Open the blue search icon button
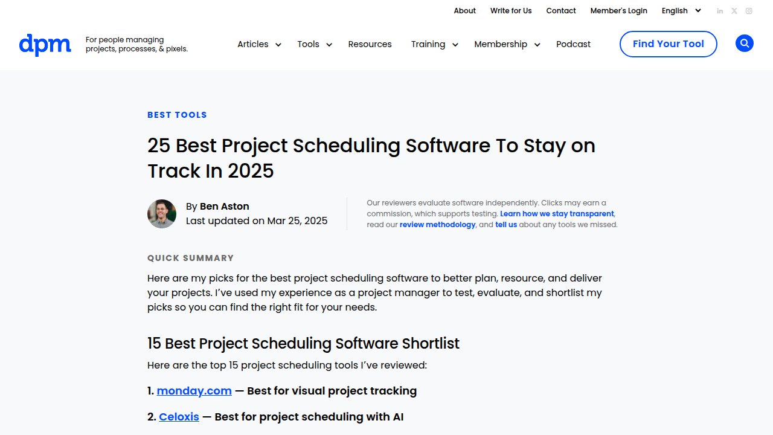This screenshot has width=773, height=435. click(744, 43)
